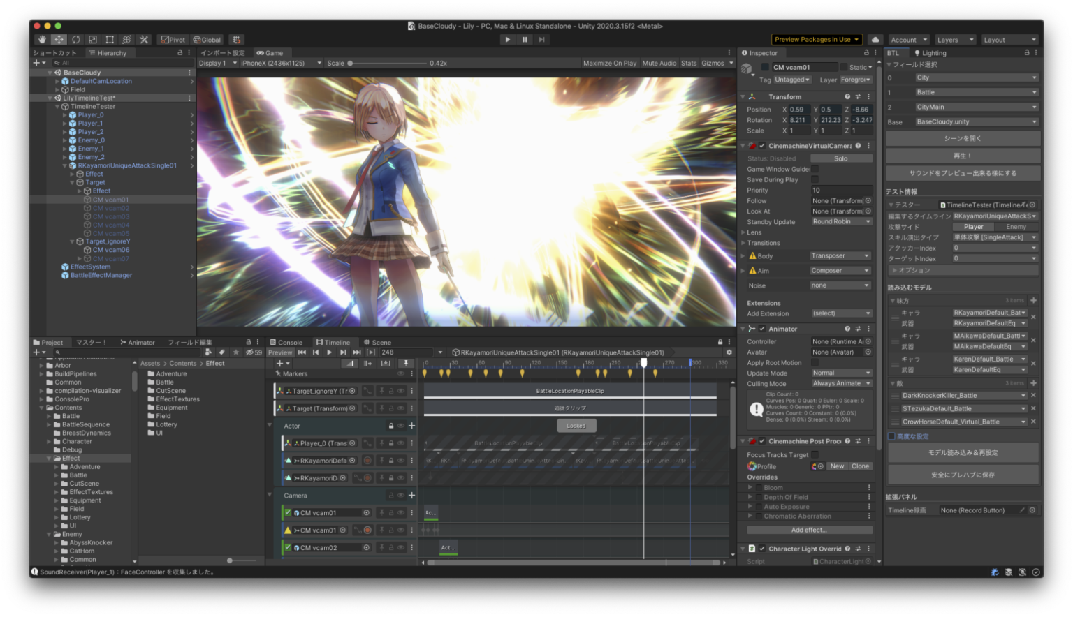Select the Rect transform tool

tap(110, 40)
